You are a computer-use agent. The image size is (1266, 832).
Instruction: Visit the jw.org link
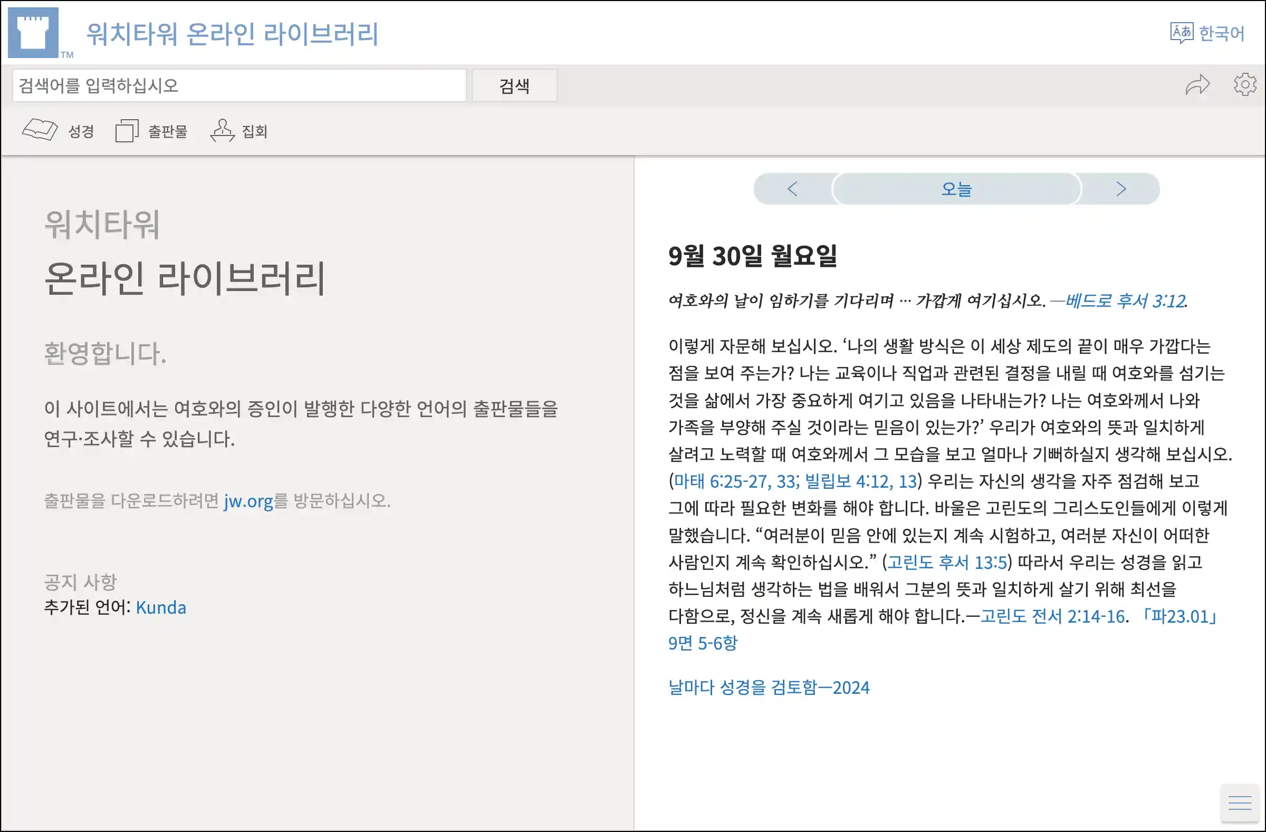(248, 501)
